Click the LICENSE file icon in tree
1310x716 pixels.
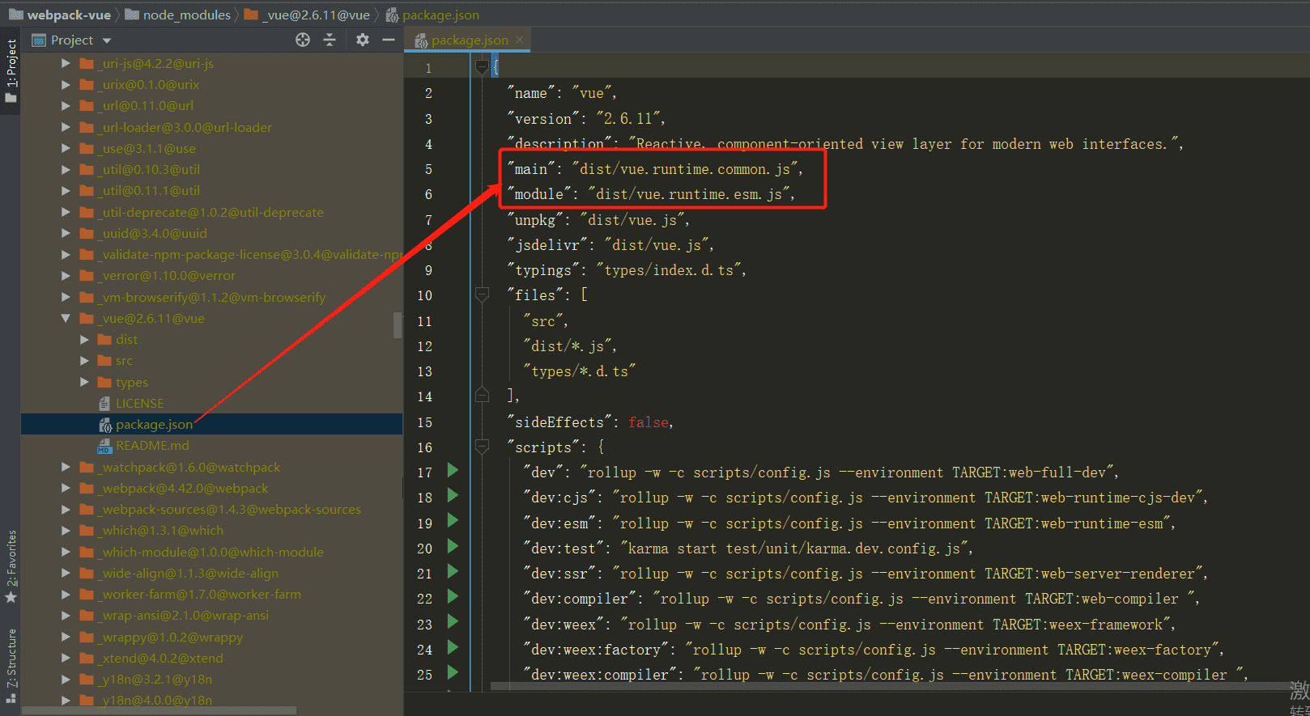click(x=104, y=403)
